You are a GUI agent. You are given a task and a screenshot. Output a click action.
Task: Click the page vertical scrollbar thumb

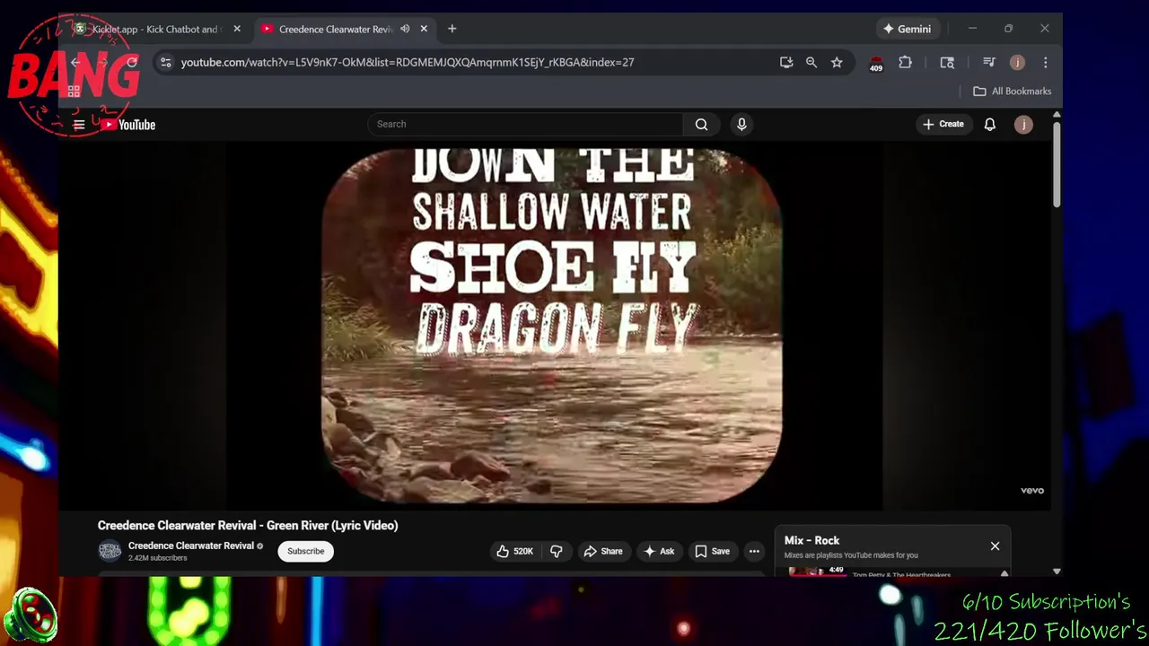click(1057, 163)
